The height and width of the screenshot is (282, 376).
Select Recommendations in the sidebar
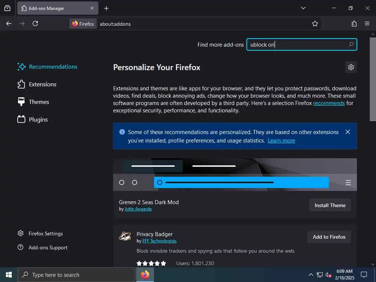47,67
